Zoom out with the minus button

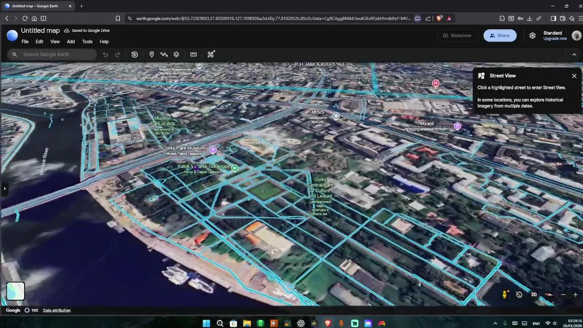coord(563,295)
